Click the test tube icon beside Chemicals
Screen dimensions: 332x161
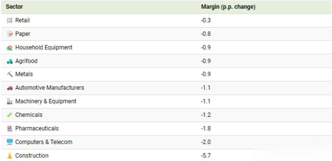click(x=10, y=115)
